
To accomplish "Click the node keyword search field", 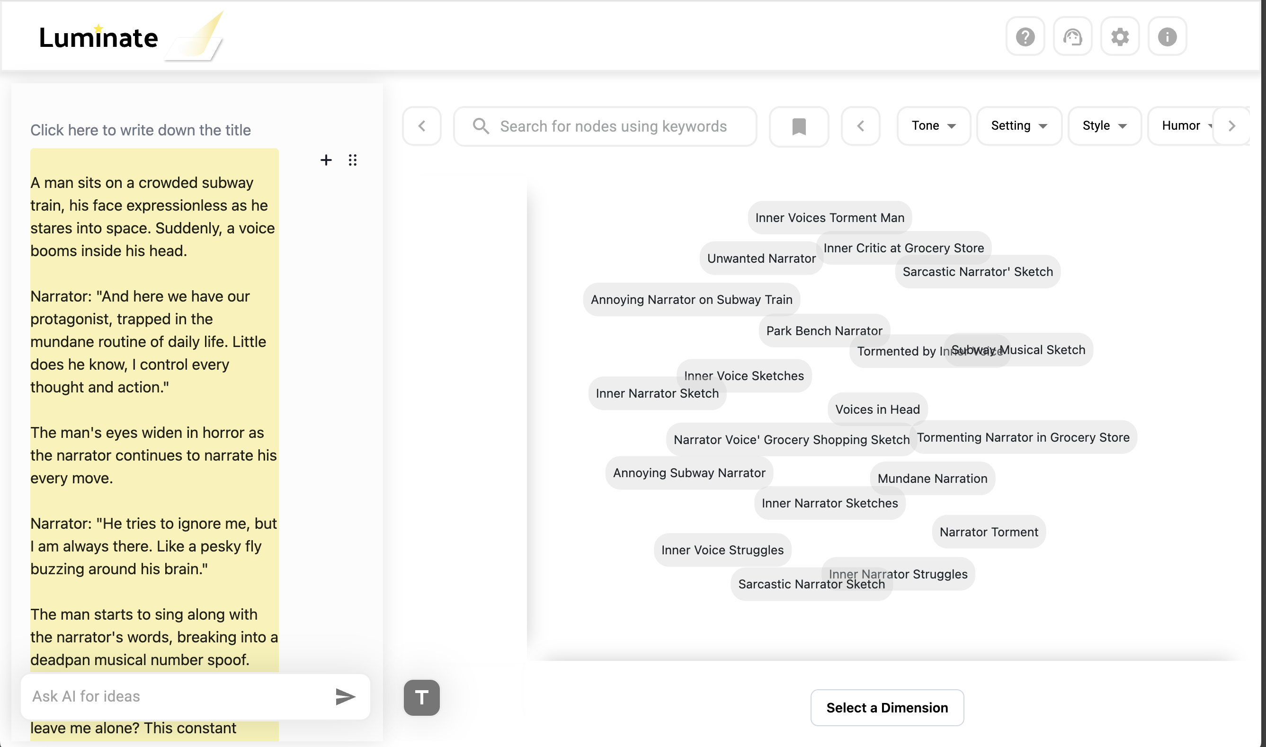I will (613, 126).
